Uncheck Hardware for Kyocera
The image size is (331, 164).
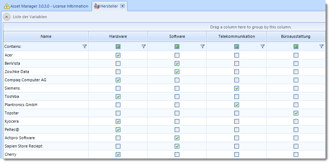[x=118, y=121]
